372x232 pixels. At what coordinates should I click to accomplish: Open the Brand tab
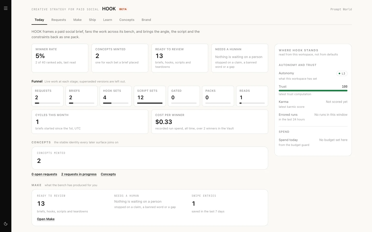tap(146, 20)
